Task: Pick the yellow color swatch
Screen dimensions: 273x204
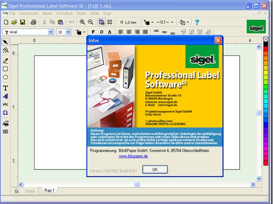Action: [x=266, y=73]
